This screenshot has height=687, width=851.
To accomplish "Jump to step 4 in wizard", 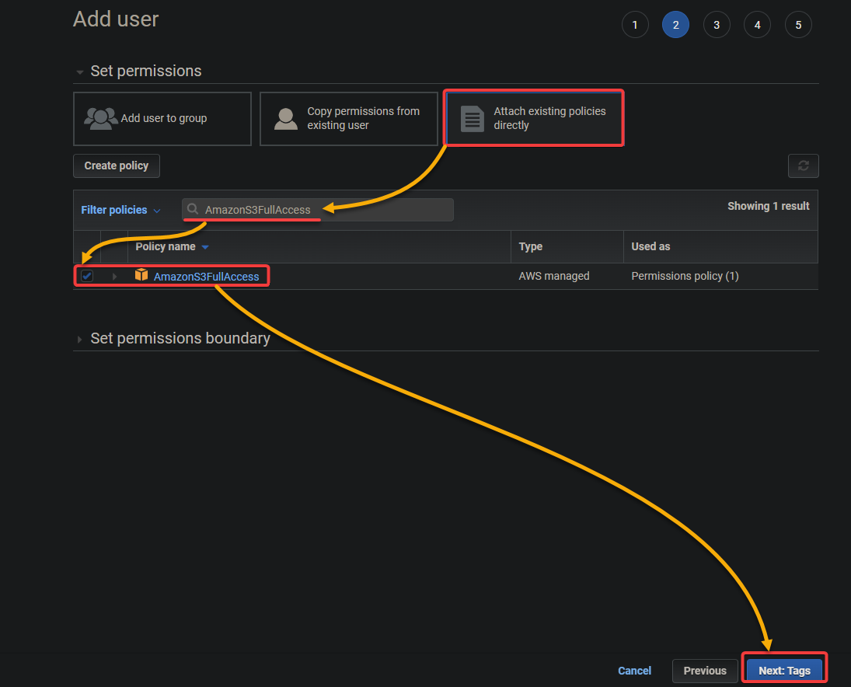I will pos(757,25).
